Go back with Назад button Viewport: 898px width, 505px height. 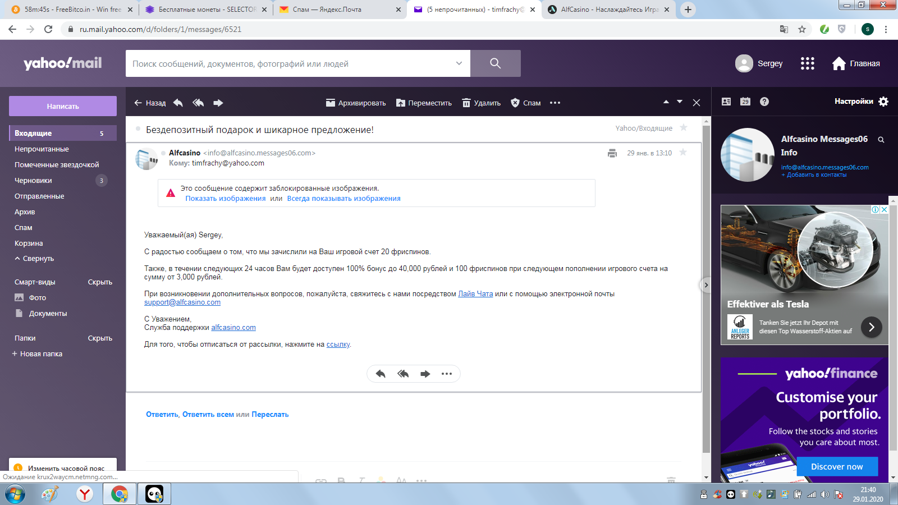coord(150,103)
